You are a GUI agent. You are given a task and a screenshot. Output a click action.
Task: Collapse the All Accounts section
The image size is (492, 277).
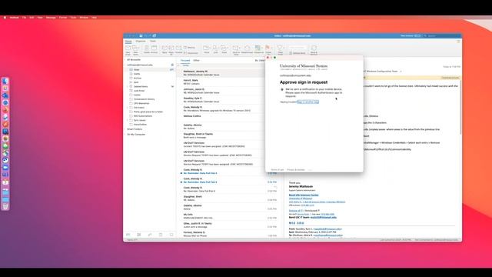click(125, 60)
